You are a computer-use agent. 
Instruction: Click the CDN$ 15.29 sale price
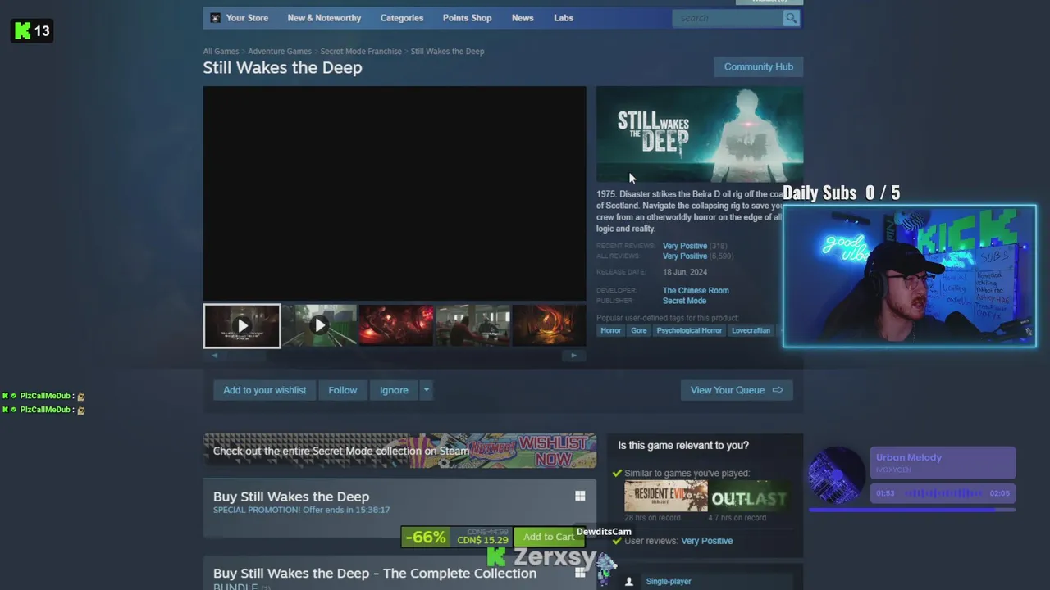[x=482, y=540]
